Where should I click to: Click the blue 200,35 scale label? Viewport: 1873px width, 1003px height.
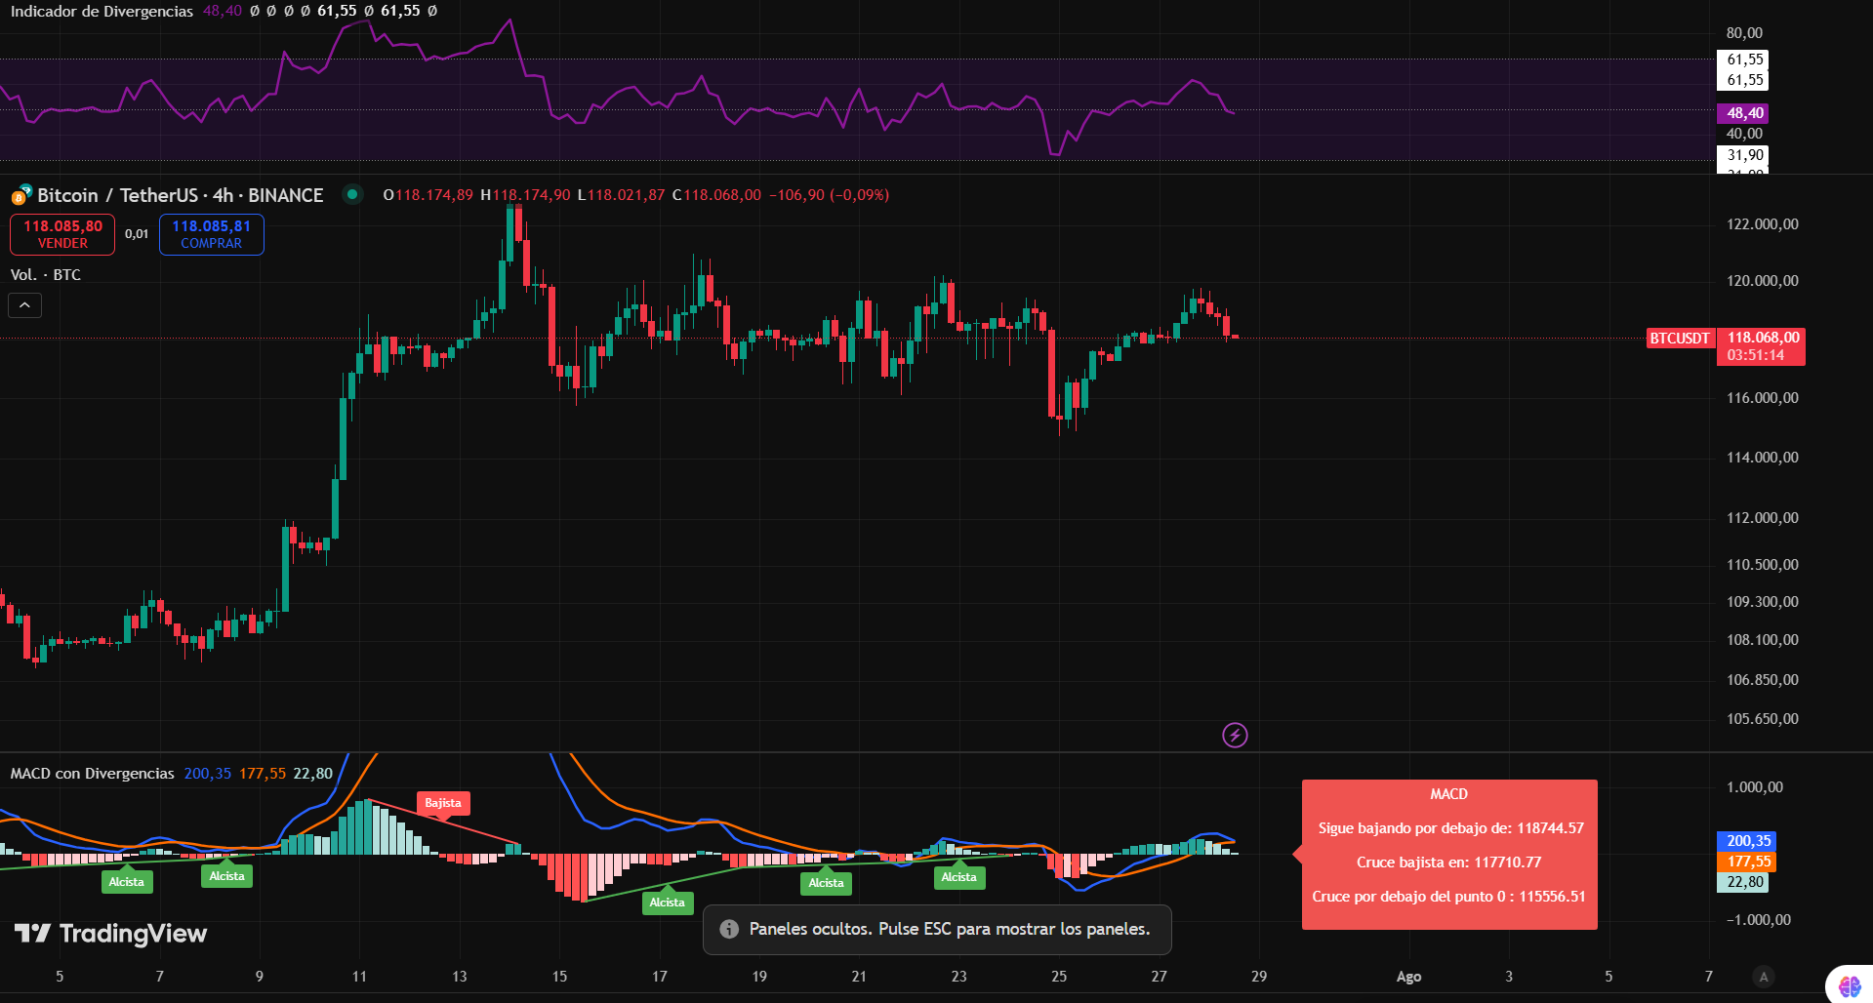(1748, 841)
